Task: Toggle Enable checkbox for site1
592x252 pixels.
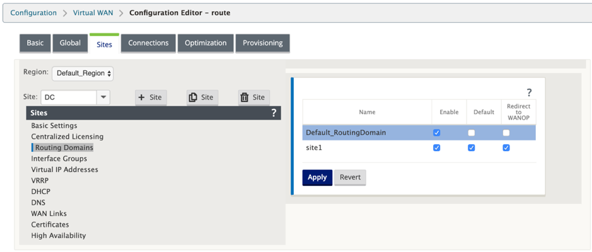Action: (437, 148)
